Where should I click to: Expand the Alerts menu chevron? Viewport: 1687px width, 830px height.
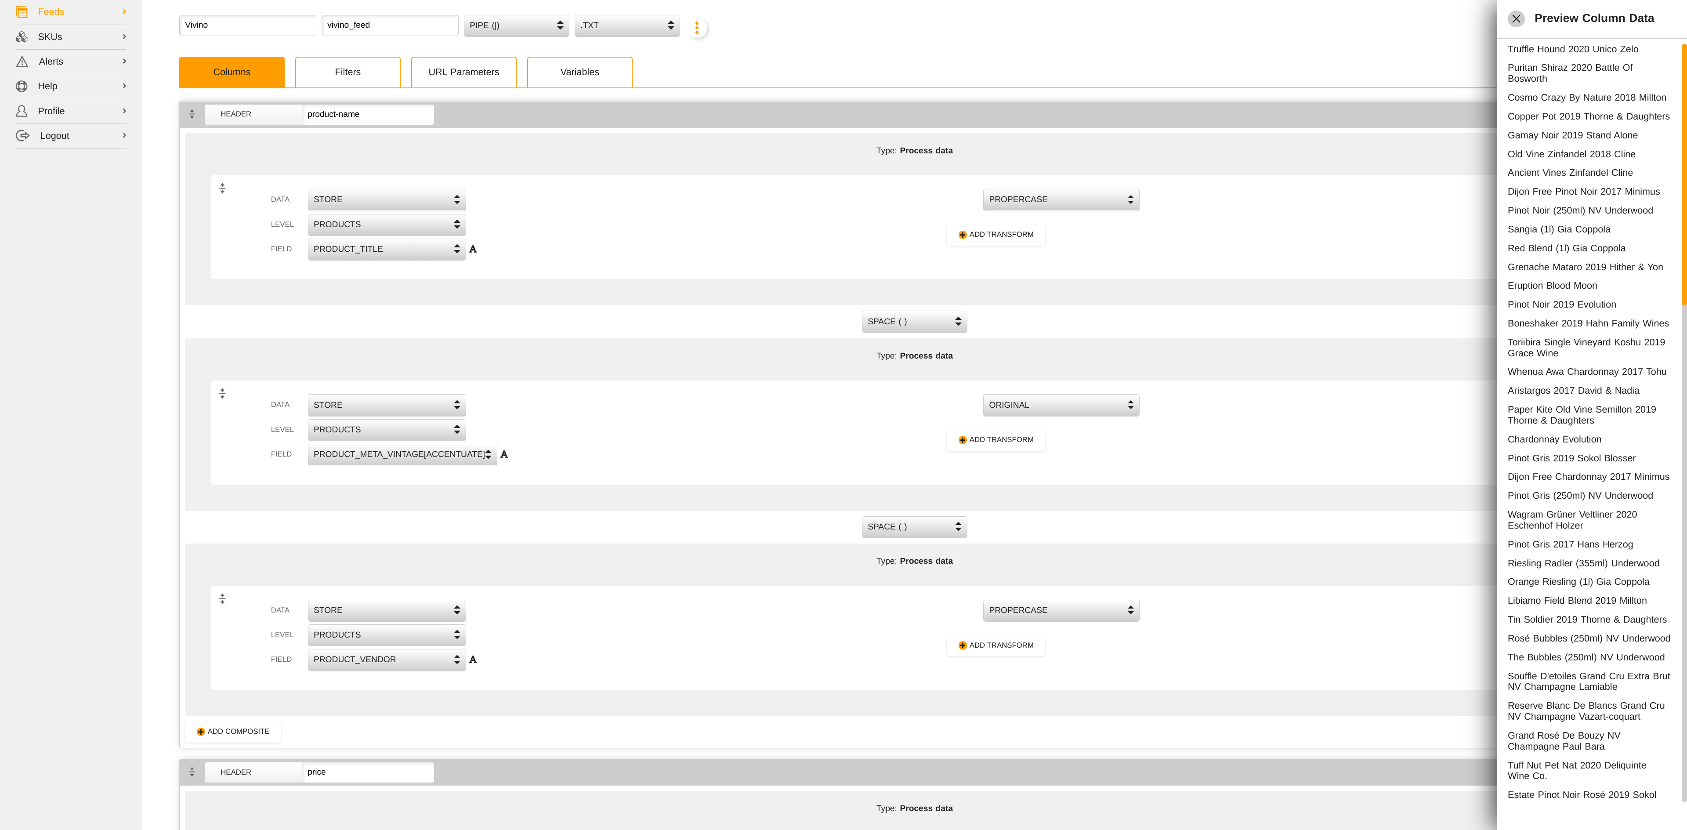click(124, 62)
